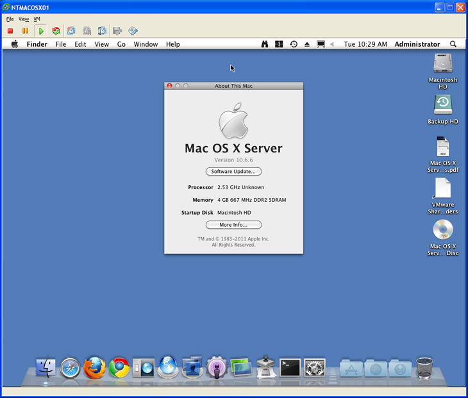Open Server Preferences in the Dock

click(144, 368)
